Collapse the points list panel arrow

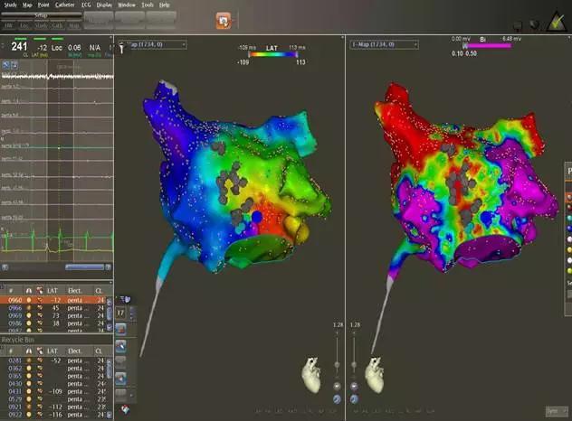pyautogui.click(x=110, y=282)
